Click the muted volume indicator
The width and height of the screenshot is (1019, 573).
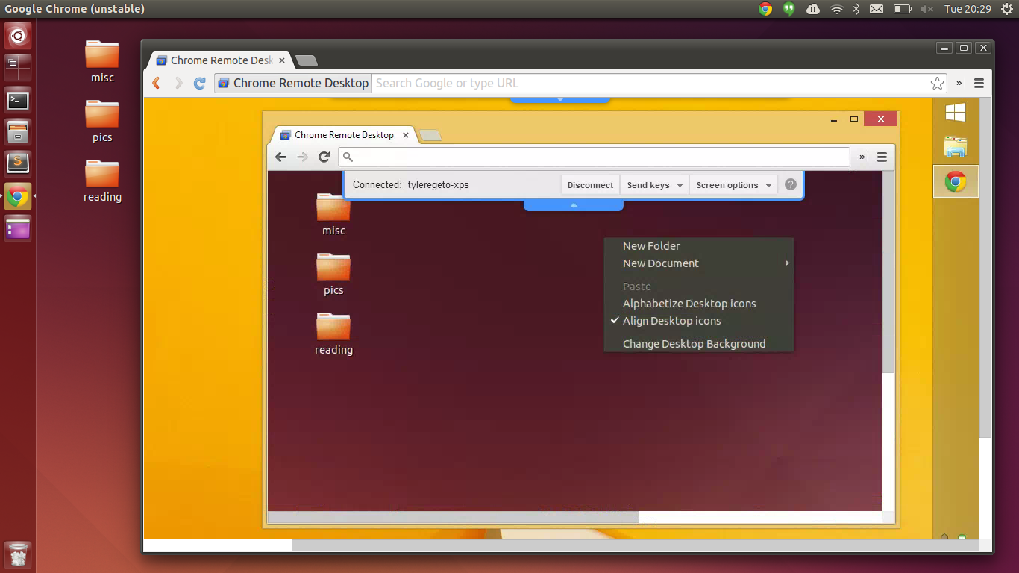point(926,9)
